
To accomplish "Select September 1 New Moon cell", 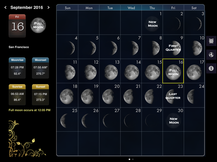I will click(x=152, y=23).
